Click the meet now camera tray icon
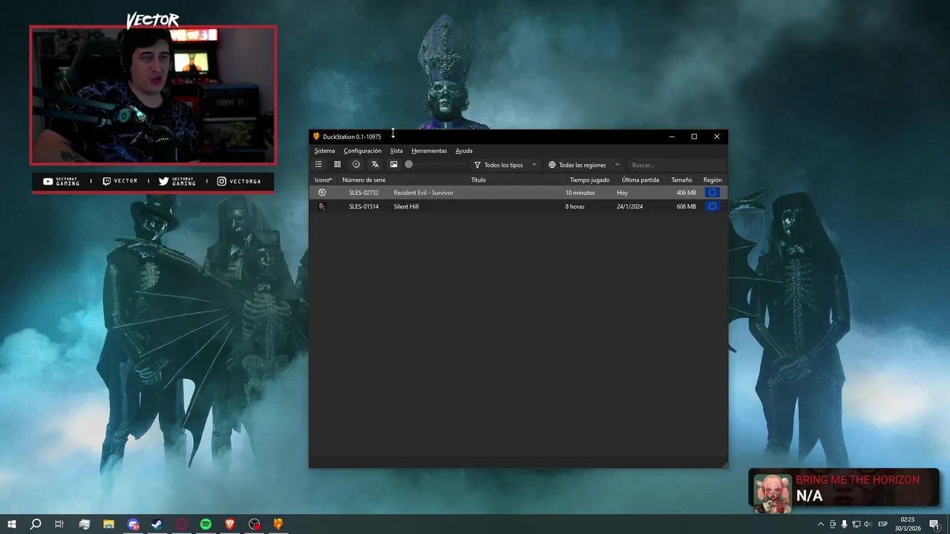The height and width of the screenshot is (534, 950). pyautogui.click(x=832, y=524)
